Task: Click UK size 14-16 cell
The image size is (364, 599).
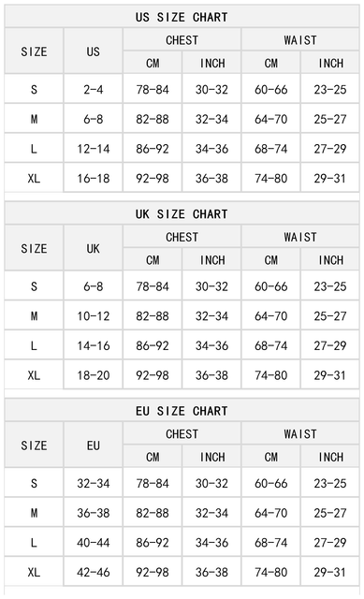Action: click(94, 345)
